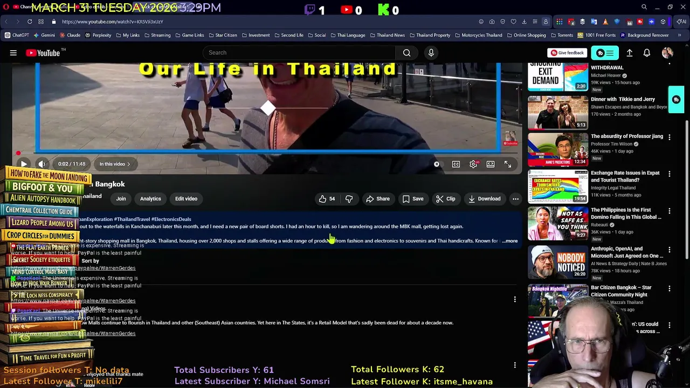
Task: Open the 1001 Free Fonts bookmark
Action: click(596, 35)
